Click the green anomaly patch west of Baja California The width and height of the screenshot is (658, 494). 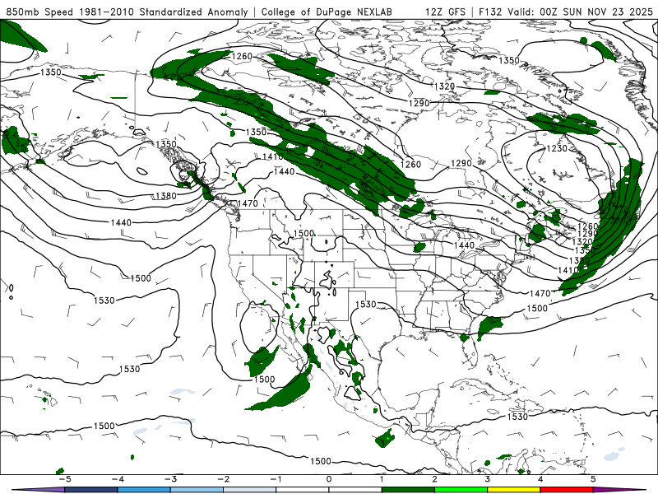click(261, 361)
